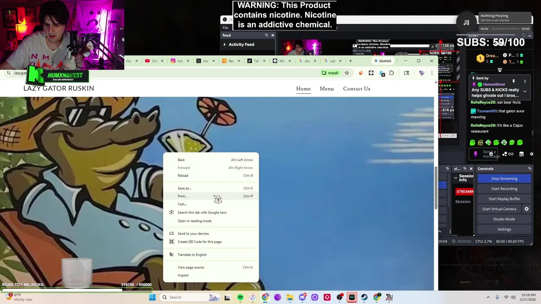
Task: Close the YouTube tab
Action: click(x=162, y=61)
